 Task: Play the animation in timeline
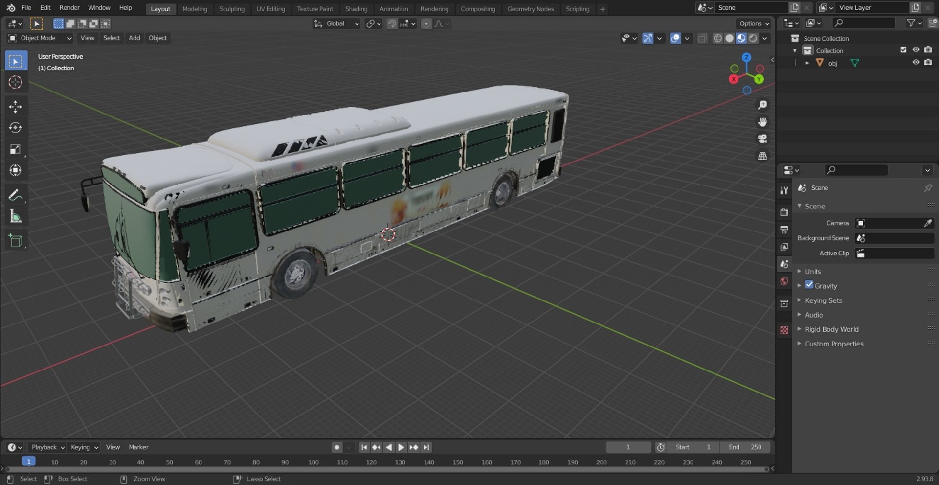pyautogui.click(x=401, y=447)
